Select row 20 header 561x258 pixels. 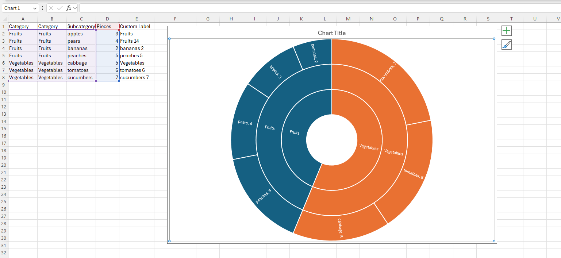4,165
